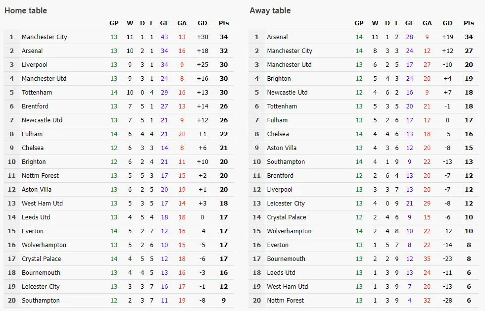Screen dimensions: 485x311
Task: Open Nottm Forest in the Away table
Action: tap(286, 301)
